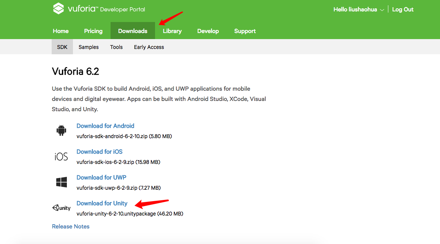
Task: Click the Vuforia logo icon
Action: click(59, 9)
